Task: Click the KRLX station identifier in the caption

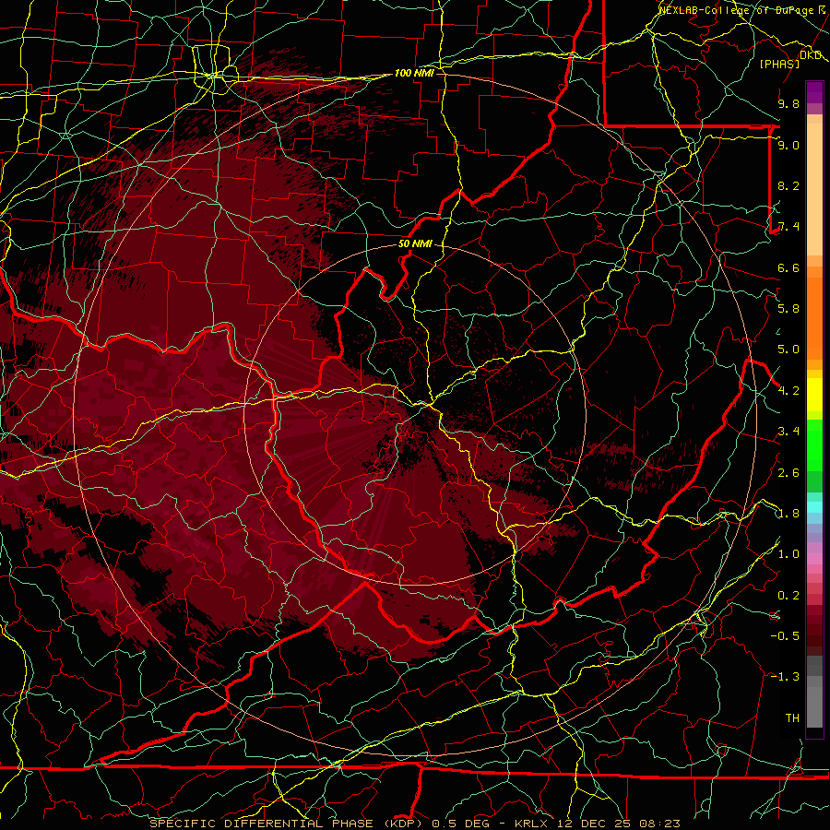Action: click(x=531, y=824)
